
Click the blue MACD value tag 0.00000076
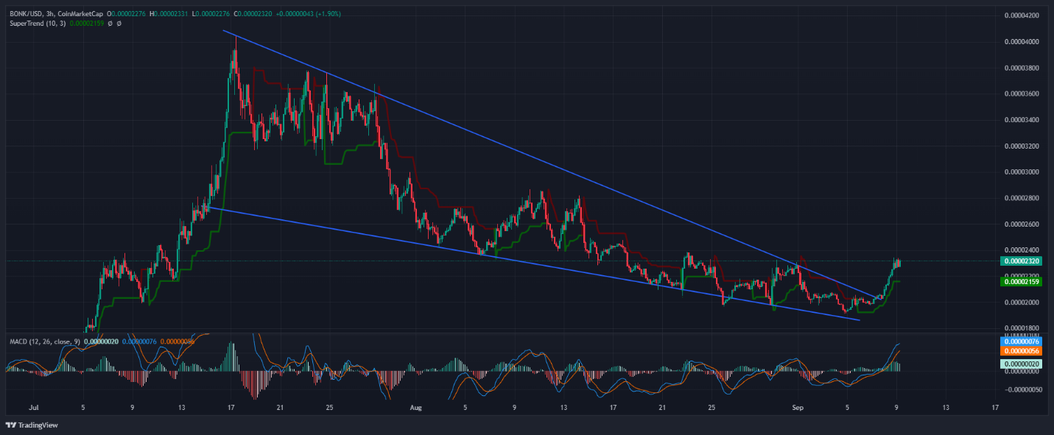pos(1019,342)
